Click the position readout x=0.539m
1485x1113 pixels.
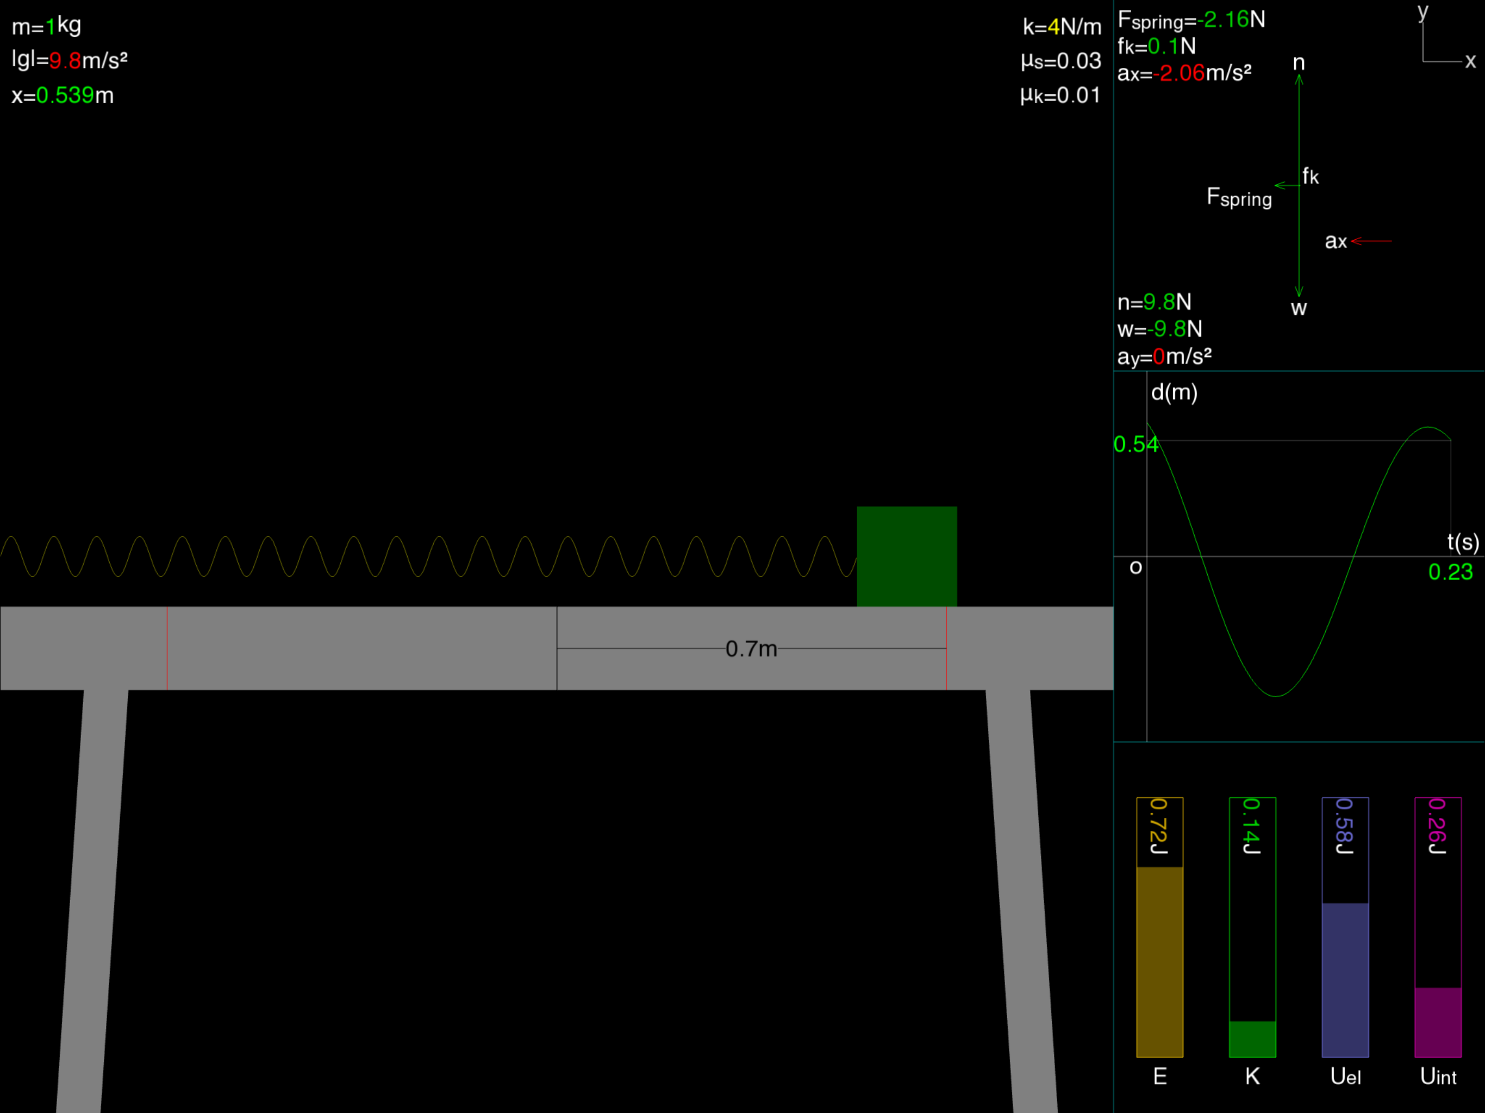click(63, 95)
